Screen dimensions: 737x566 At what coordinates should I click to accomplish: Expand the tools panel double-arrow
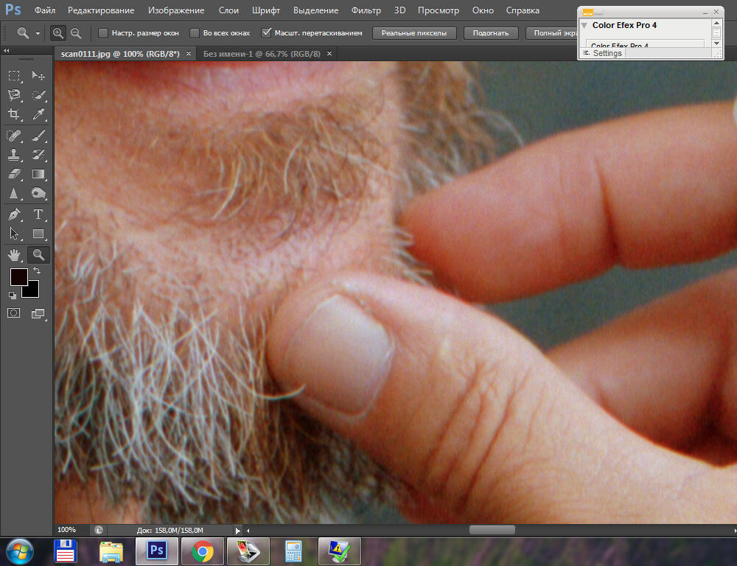point(6,51)
